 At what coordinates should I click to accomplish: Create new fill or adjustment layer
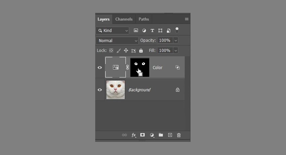pos(152,135)
